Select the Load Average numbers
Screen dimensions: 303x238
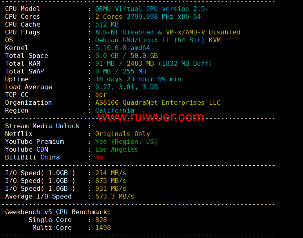tap(126, 87)
